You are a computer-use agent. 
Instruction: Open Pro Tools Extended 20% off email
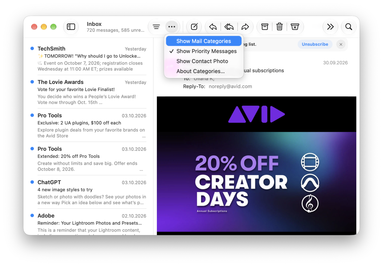(x=88, y=159)
